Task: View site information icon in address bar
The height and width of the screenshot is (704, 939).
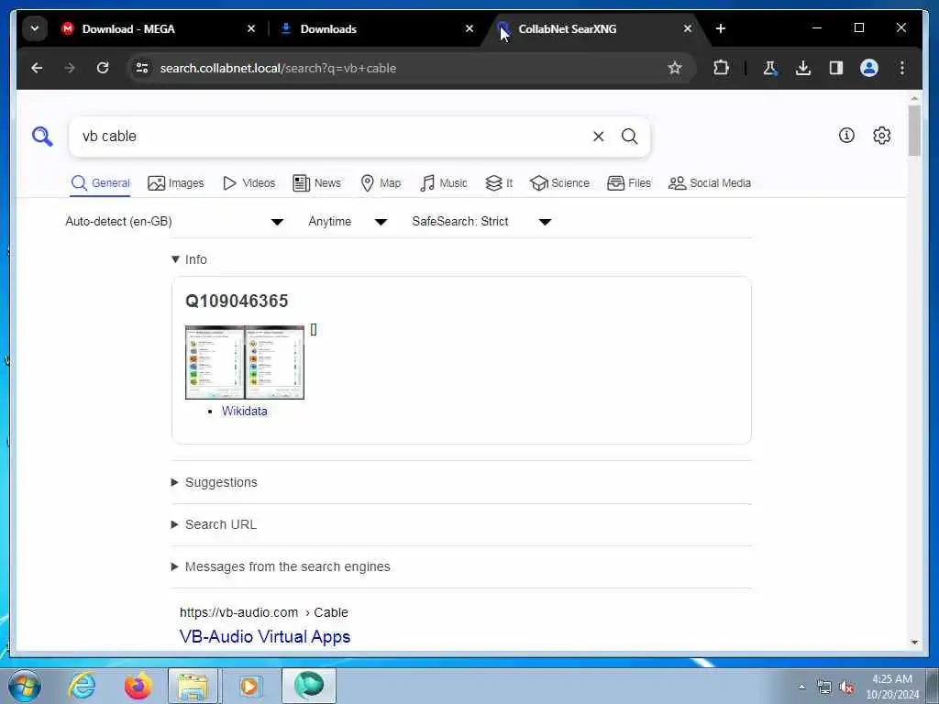Action: click(142, 68)
